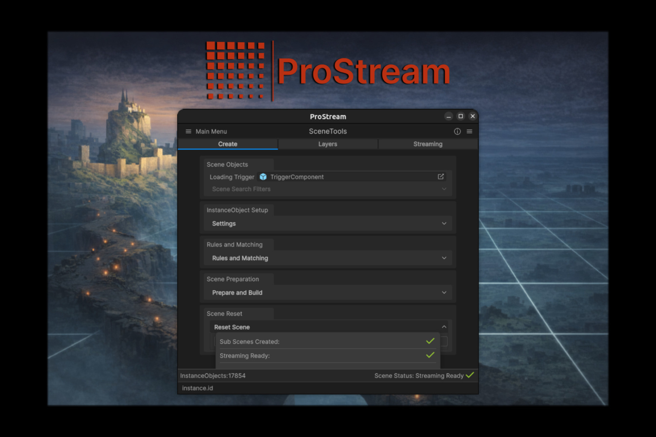
Task: Close the ProStream window
Action: pos(473,116)
